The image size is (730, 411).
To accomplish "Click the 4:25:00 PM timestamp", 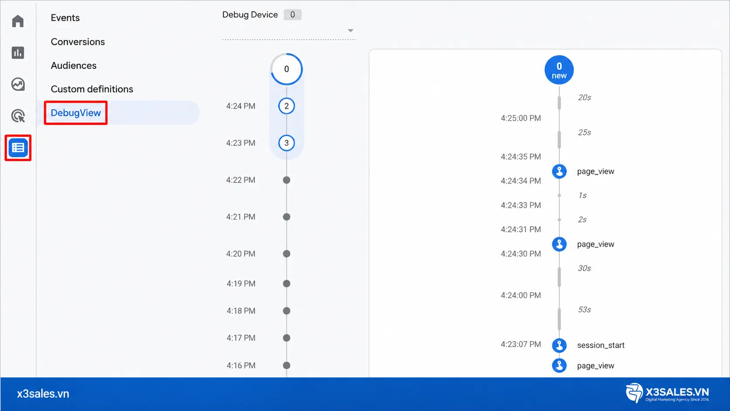I will coord(521,118).
